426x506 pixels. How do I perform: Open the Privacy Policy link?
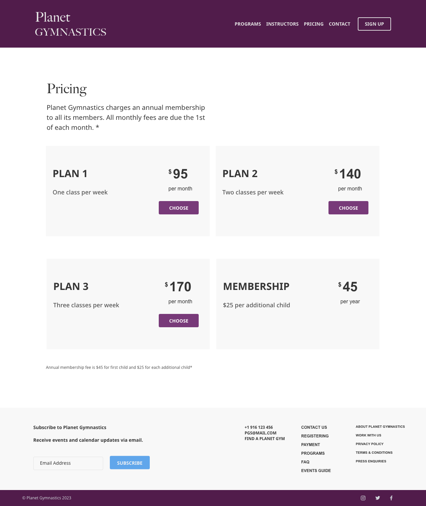click(x=369, y=444)
